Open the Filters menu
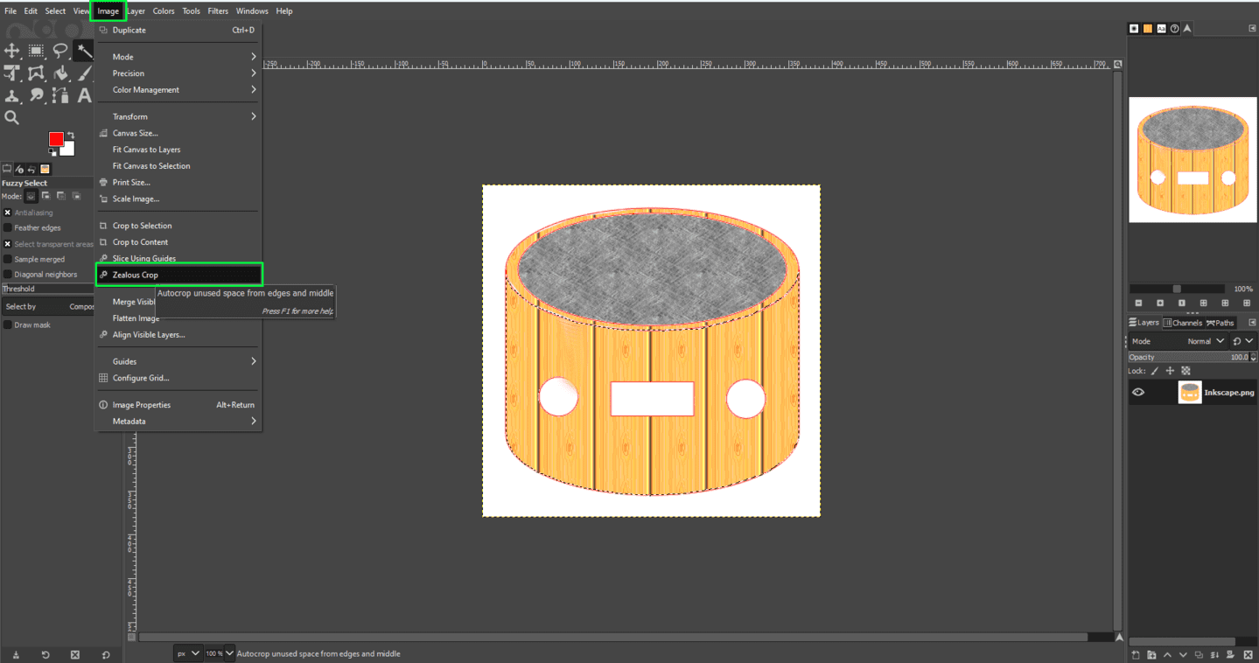Viewport: 1259px width, 663px height. tap(218, 11)
